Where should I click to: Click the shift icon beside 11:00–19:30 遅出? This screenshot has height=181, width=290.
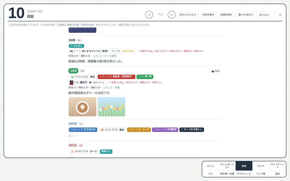(102, 130)
